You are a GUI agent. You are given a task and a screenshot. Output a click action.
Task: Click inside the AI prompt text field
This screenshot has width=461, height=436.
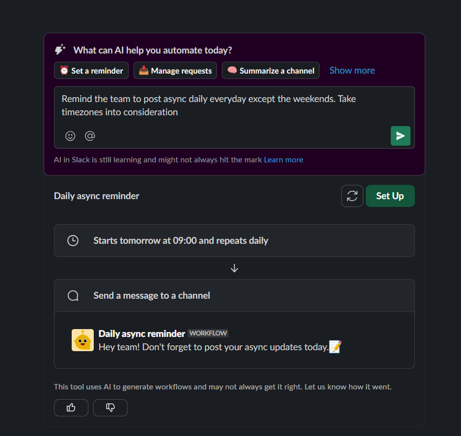(234, 105)
